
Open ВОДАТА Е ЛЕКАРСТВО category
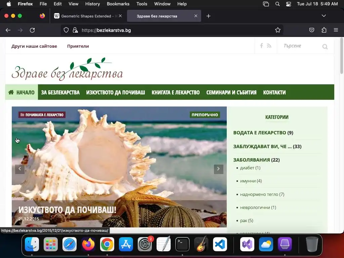(260, 133)
